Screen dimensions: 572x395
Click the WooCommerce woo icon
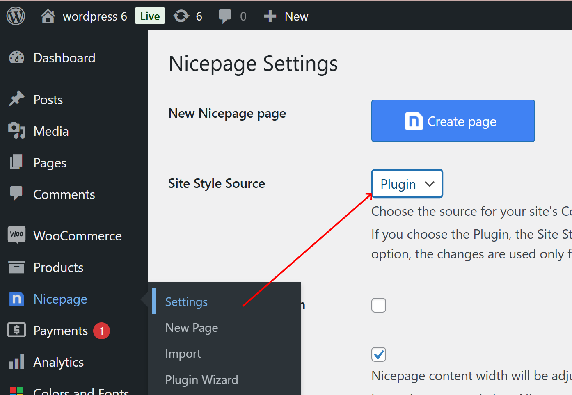(17, 235)
